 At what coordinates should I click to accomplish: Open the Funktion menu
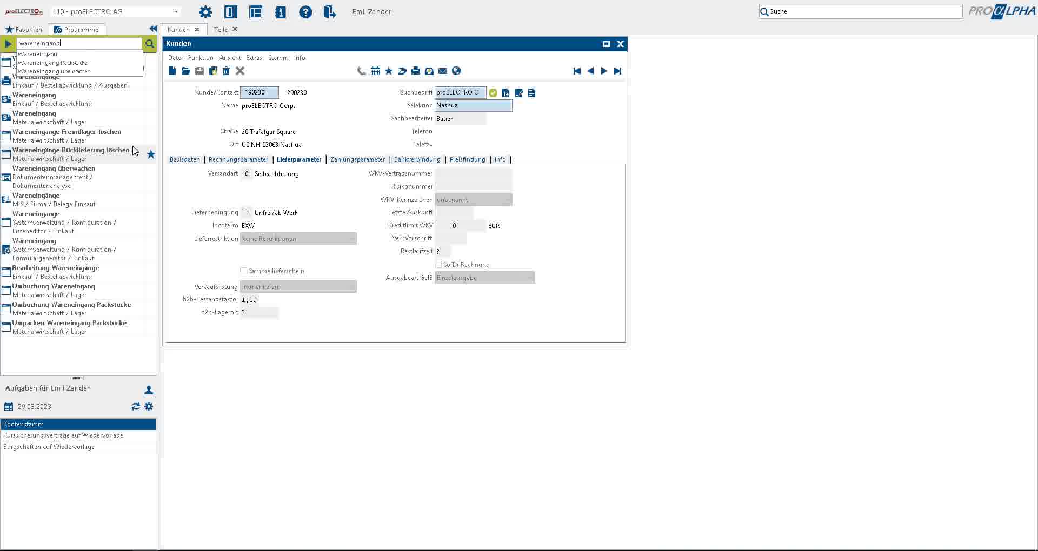[201, 58]
